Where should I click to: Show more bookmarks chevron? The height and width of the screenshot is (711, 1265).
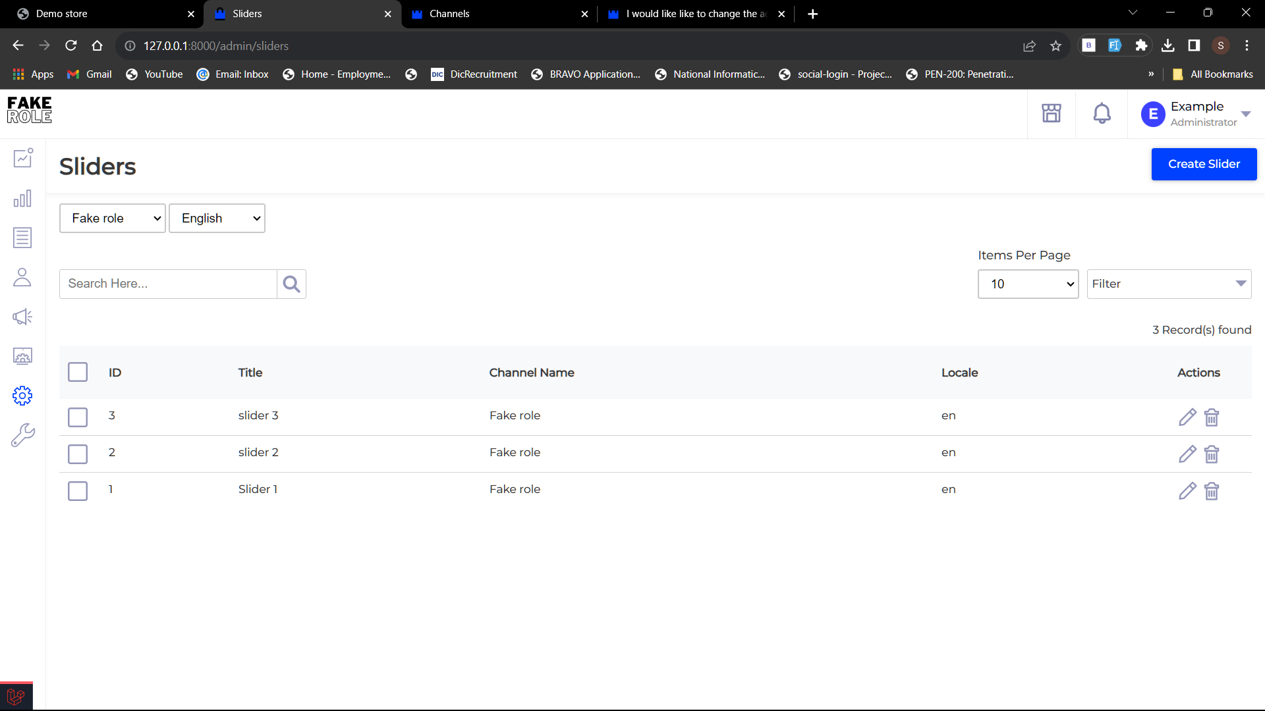1151,74
